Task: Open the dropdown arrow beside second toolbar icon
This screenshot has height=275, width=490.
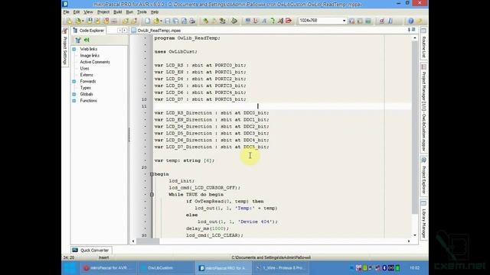Action: tap(83, 21)
